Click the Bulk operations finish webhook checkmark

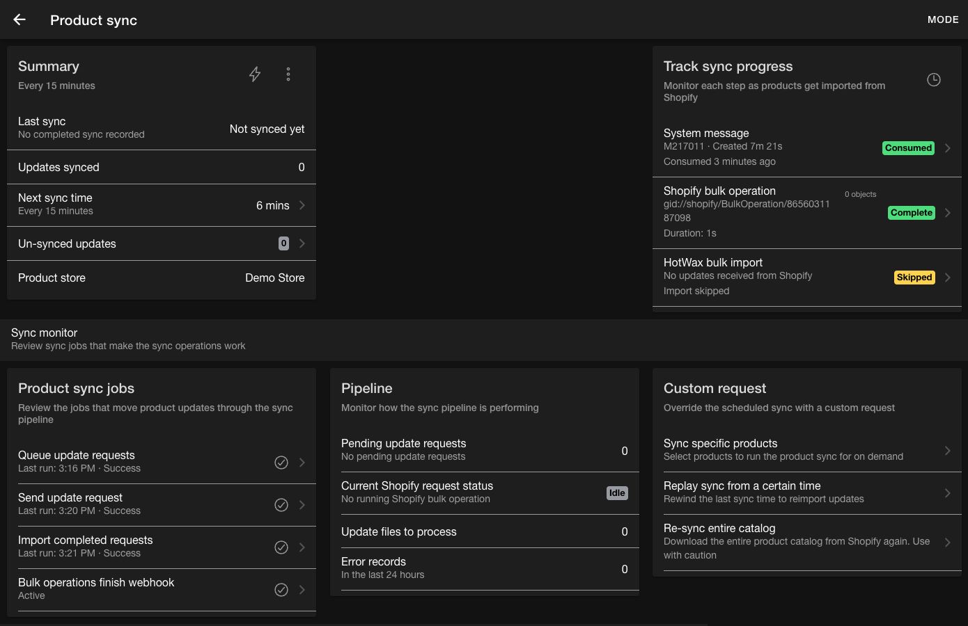[x=281, y=590]
